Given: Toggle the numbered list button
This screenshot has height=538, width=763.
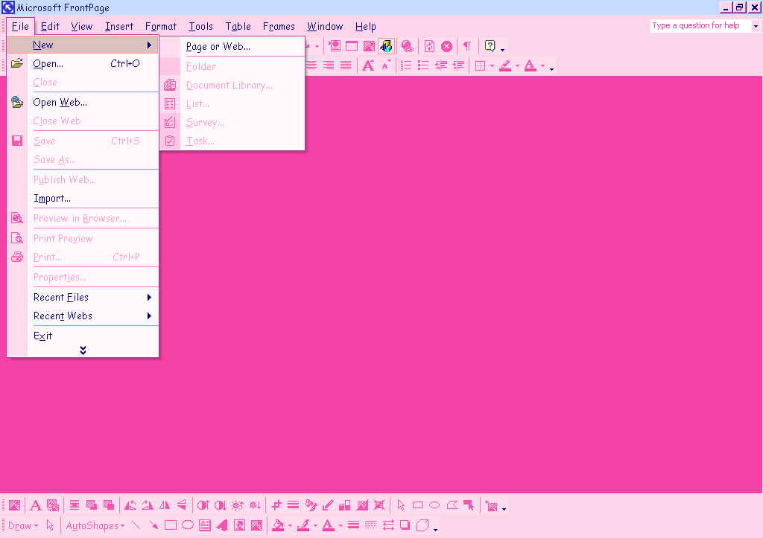Looking at the screenshot, I should 406,65.
